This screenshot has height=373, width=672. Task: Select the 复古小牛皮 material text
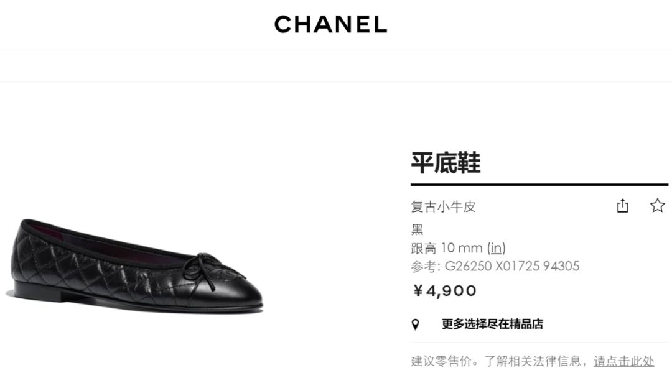(x=443, y=206)
